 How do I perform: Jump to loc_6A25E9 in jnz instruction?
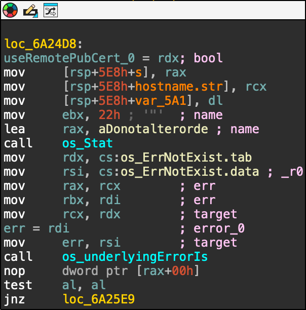coord(99,299)
